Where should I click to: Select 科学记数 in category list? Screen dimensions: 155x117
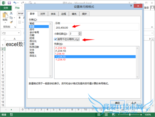pyautogui.click(x=39, y=47)
